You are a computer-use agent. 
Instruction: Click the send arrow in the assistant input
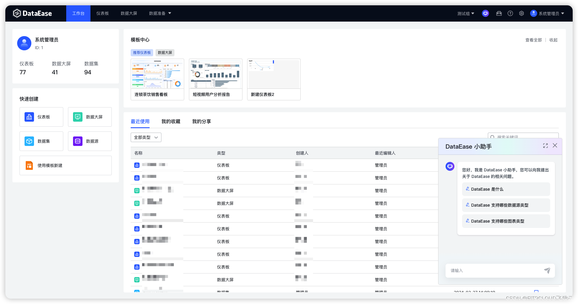pyautogui.click(x=547, y=270)
